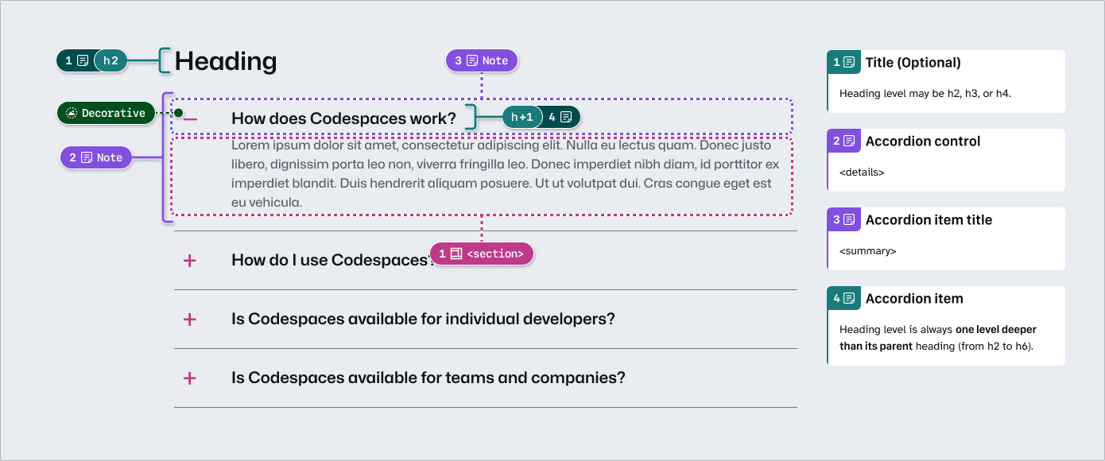The image size is (1105, 461).
Task: Click the '1' note icon beside Title (Optional)
Action: 843,62
